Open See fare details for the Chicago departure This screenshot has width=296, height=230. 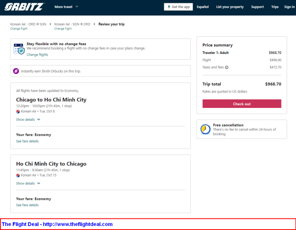pos(27,141)
